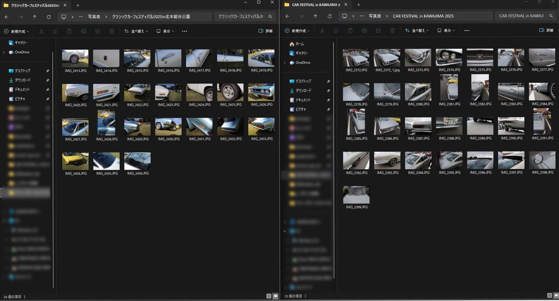The width and height of the screenshot is (559, 301).
Task: Open Downloads (ダウンロード) in the right sidebar
Action: (303, 90)
